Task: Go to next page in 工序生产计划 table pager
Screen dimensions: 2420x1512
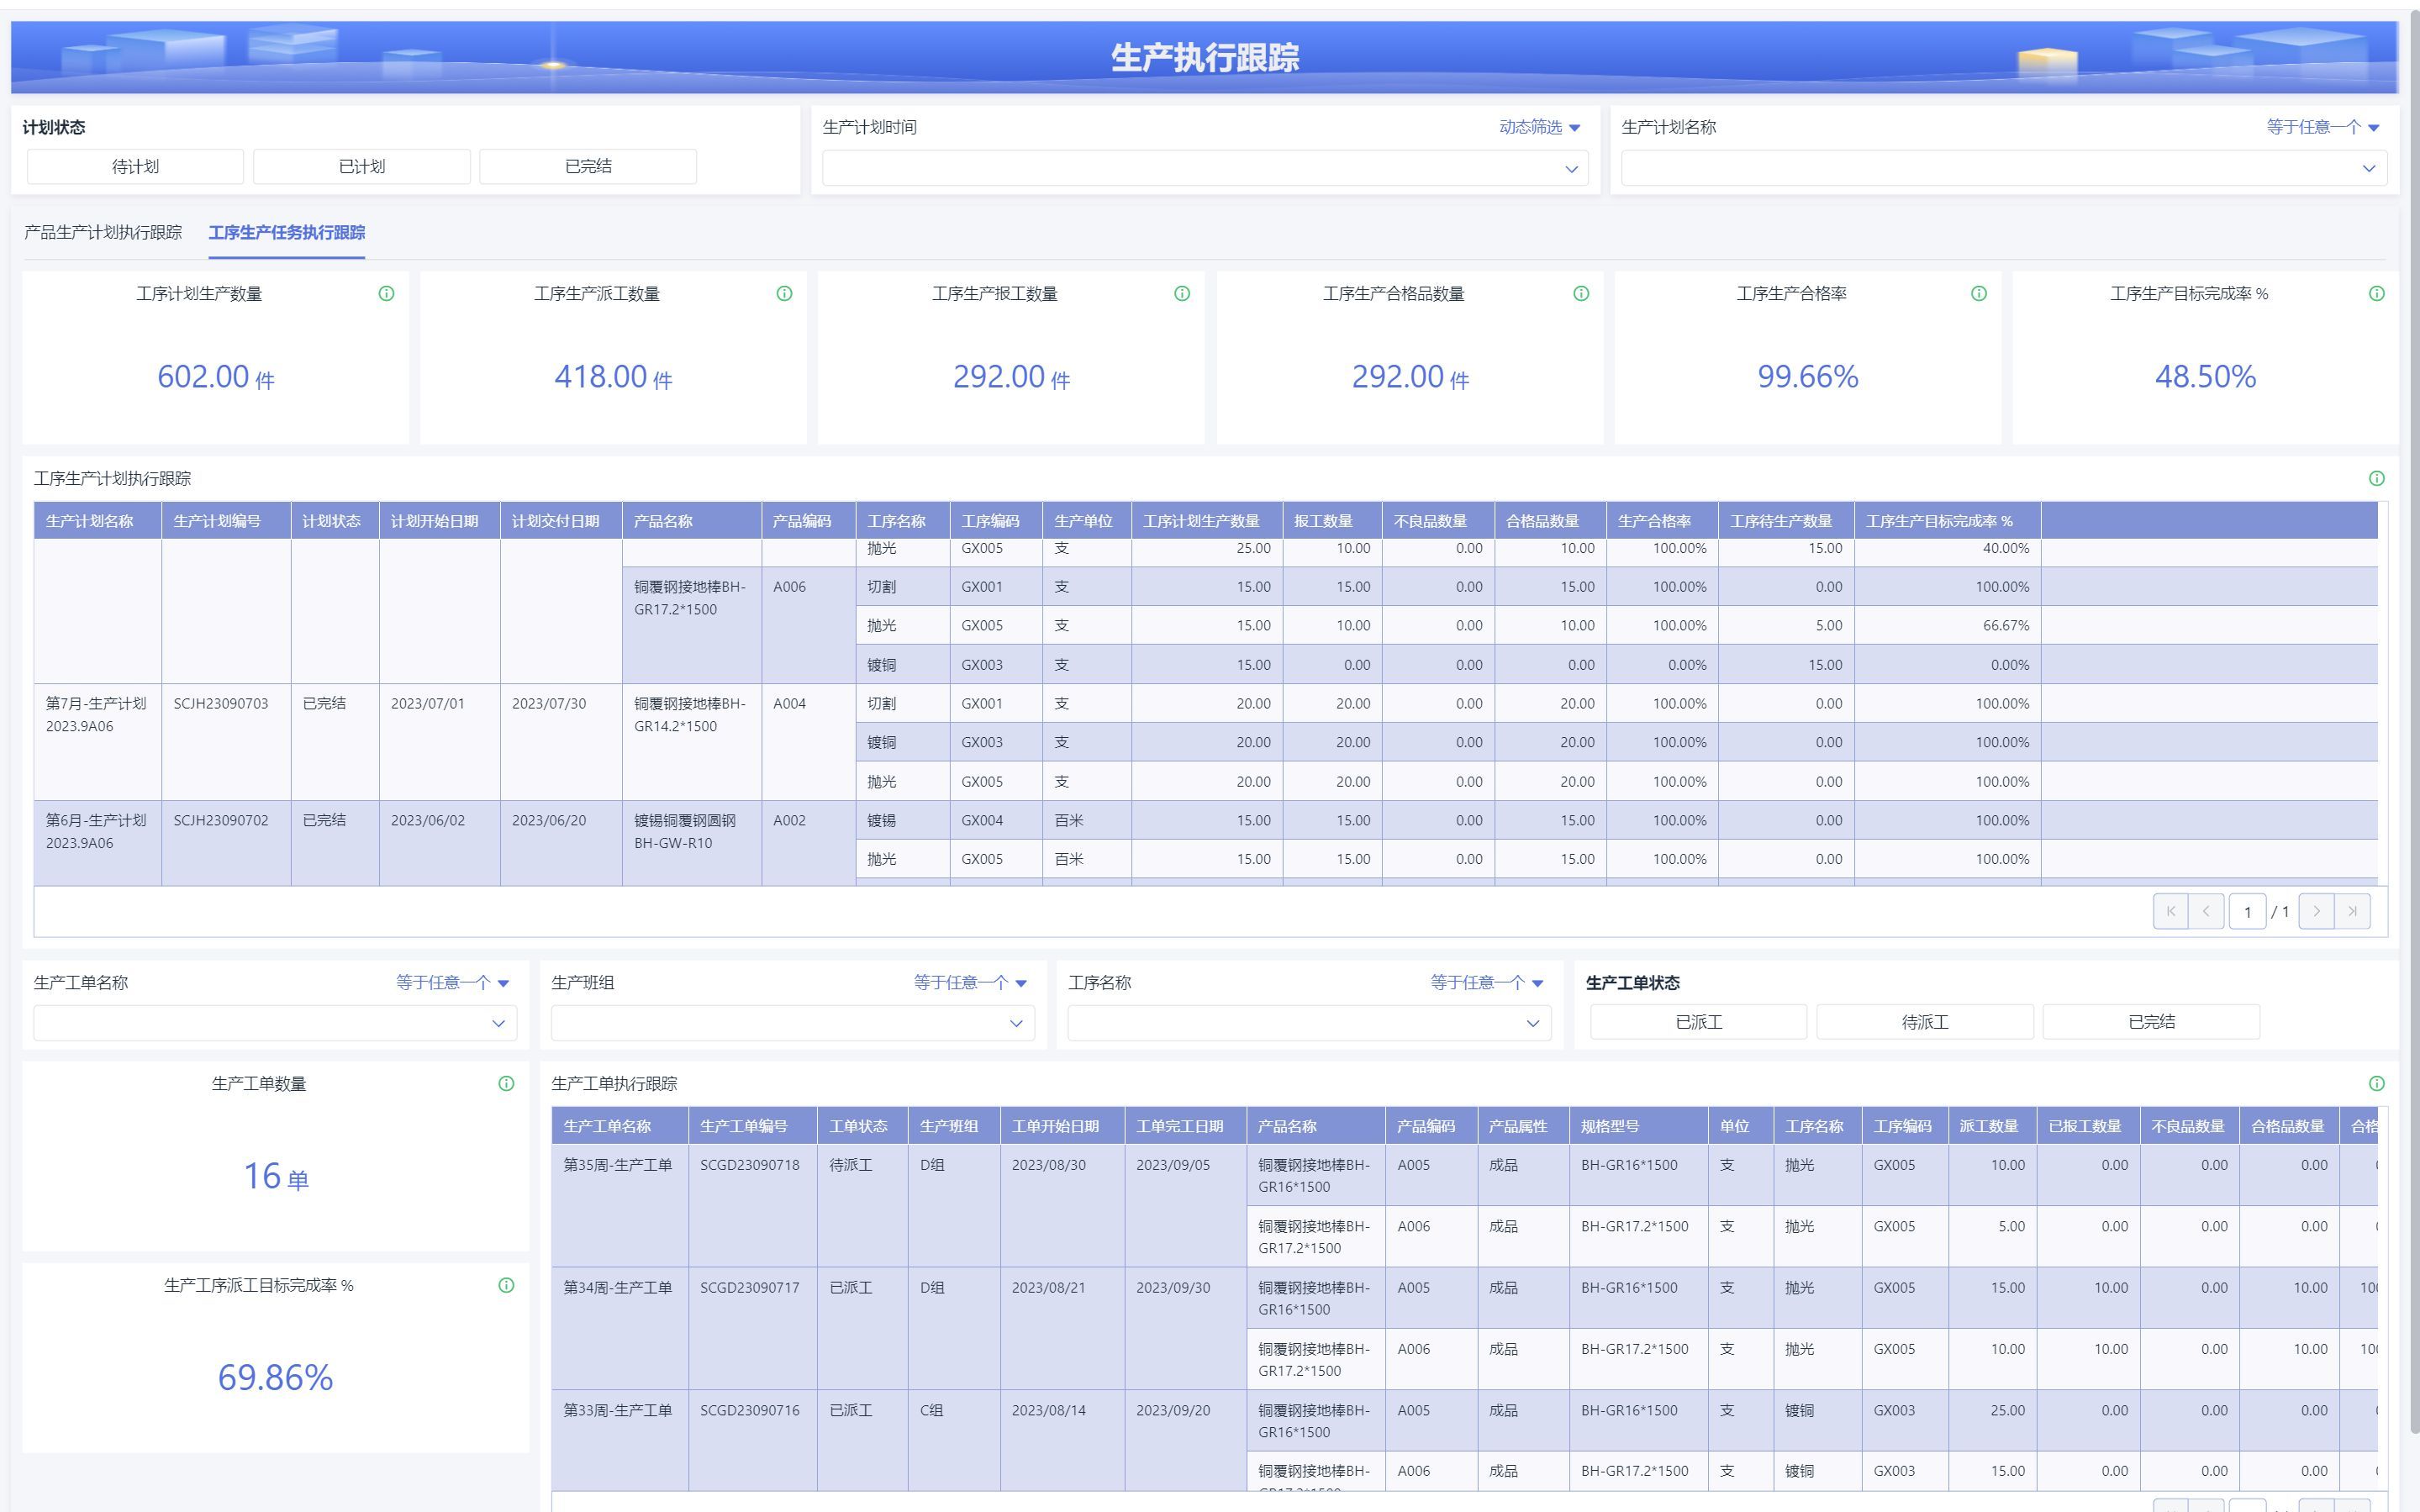Action: [x=2316, y=911]
